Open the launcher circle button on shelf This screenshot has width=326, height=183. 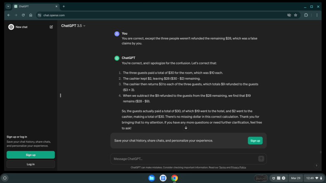pos(5,178)
